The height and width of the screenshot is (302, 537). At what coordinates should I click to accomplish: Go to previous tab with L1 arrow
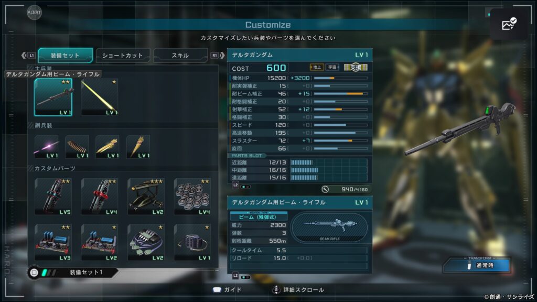28,55
